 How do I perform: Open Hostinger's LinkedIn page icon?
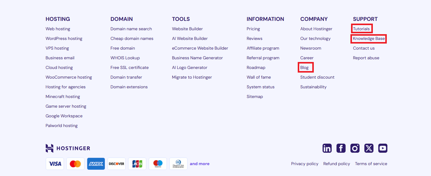(327, 148)
